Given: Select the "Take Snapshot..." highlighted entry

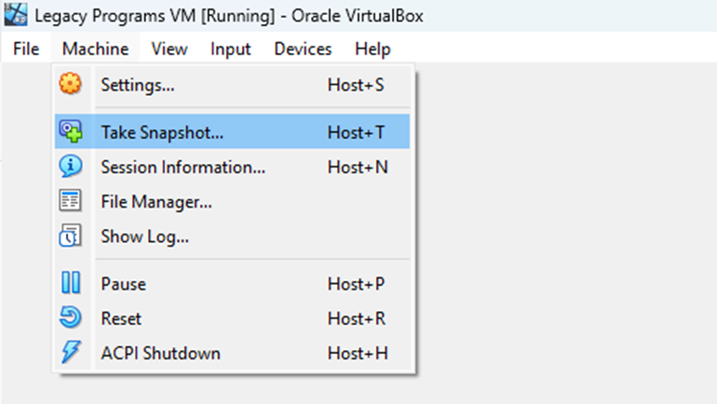Looking at the screenshot, I should click(162, 132).
